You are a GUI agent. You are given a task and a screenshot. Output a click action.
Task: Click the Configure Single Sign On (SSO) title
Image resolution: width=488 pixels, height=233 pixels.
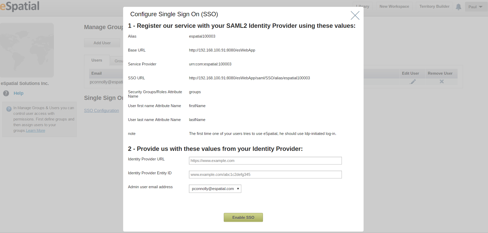[x=174, y=14]
